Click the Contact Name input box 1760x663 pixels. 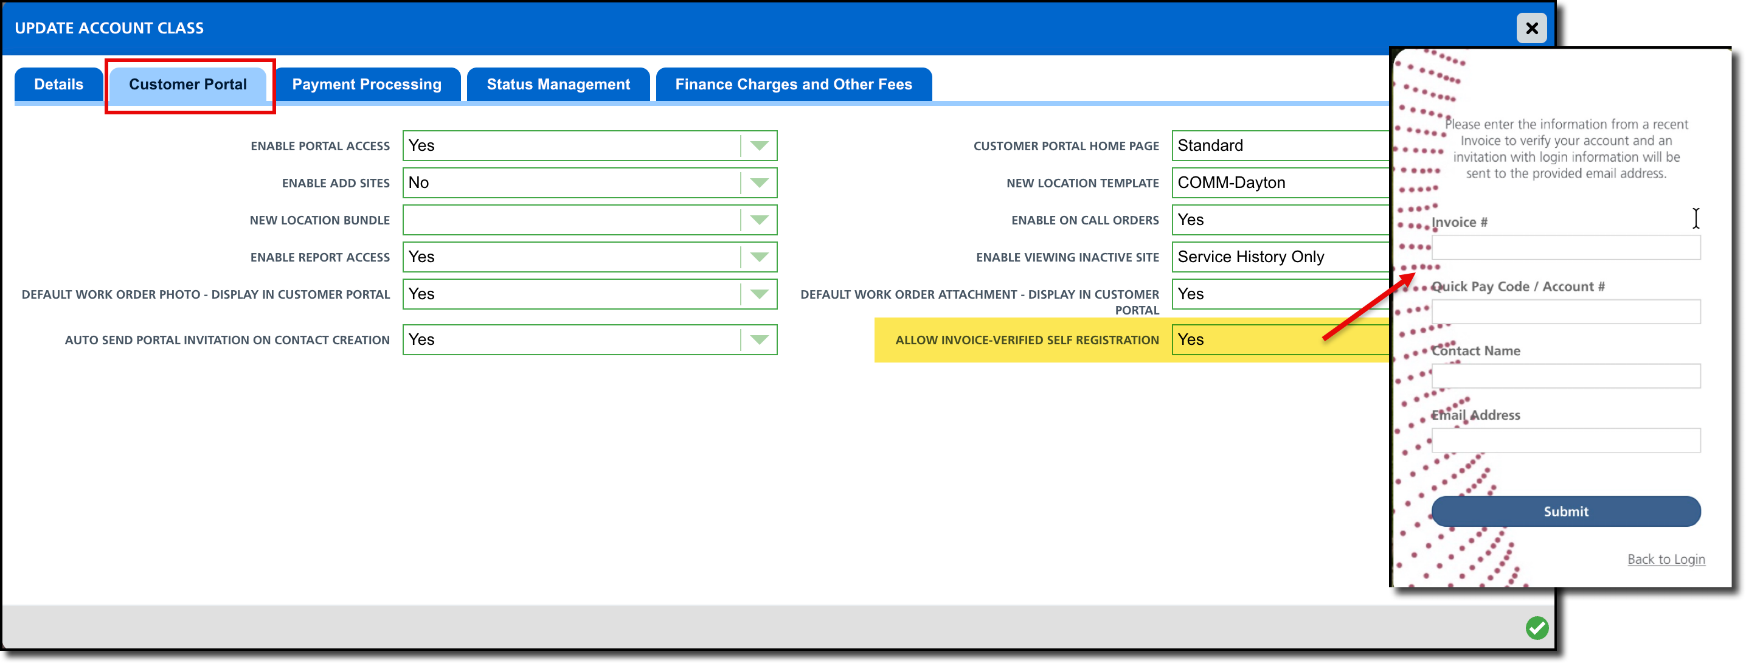[x=1565, y=376]
